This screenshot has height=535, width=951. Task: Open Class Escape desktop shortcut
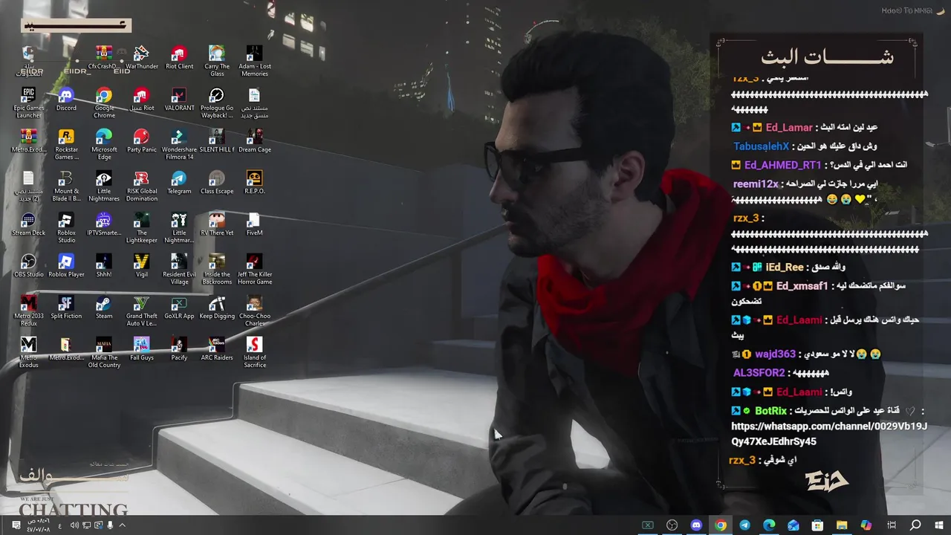click(217, 183)
